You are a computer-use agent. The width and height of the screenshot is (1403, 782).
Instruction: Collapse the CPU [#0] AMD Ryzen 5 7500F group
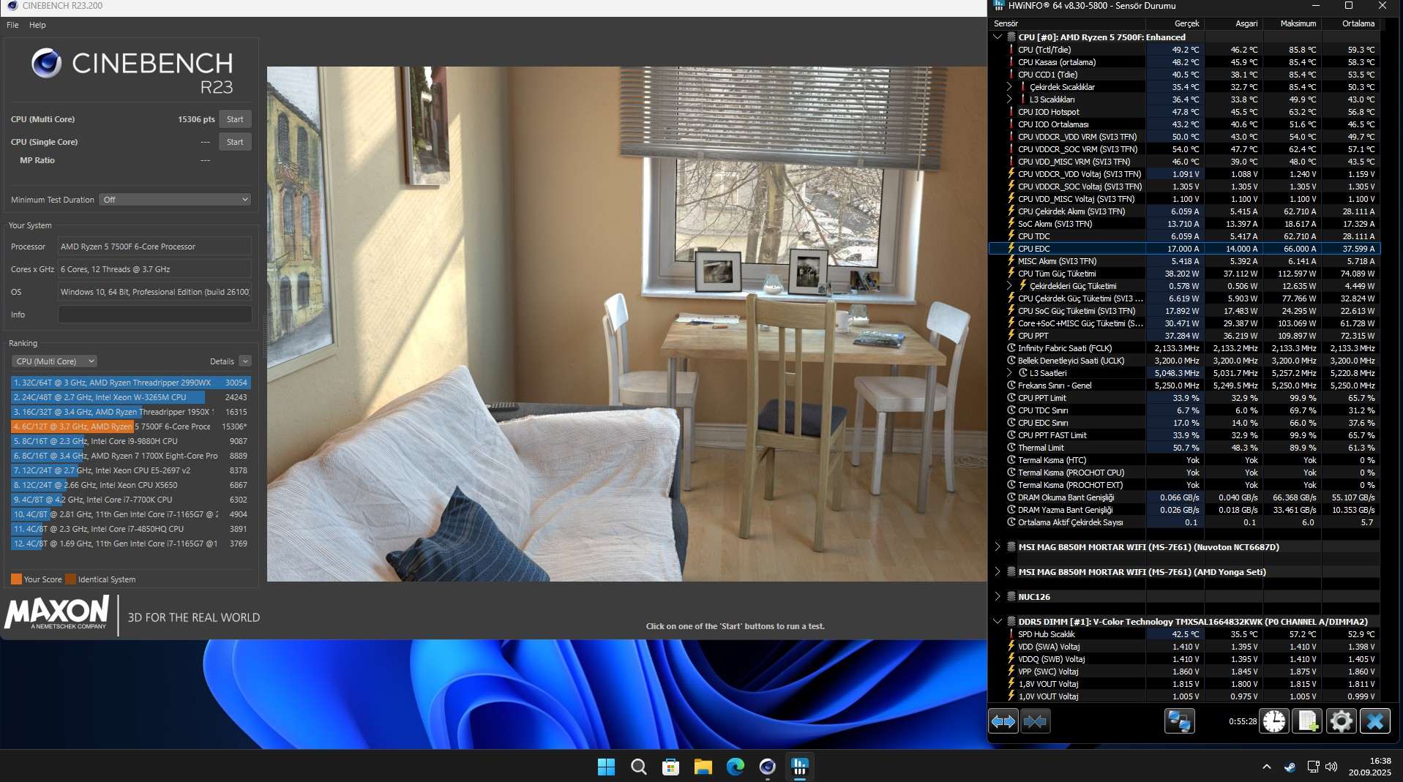pos(997,37)
